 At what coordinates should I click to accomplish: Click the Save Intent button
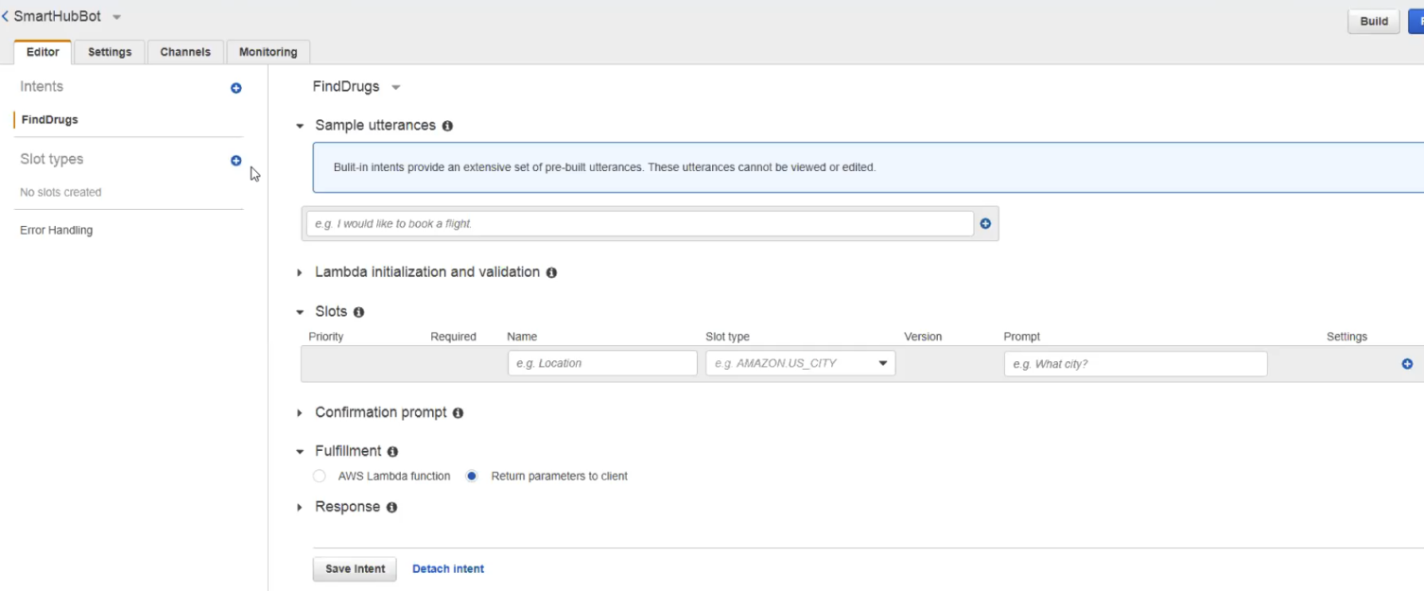pos(355,569)
